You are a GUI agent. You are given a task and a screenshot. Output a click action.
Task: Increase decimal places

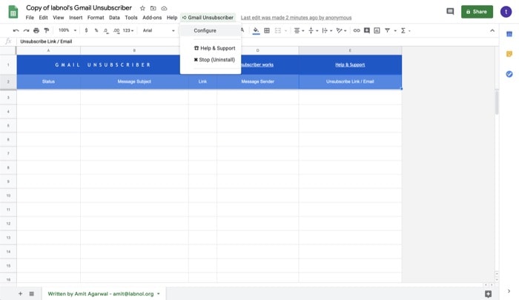click(x=116, y=30)
